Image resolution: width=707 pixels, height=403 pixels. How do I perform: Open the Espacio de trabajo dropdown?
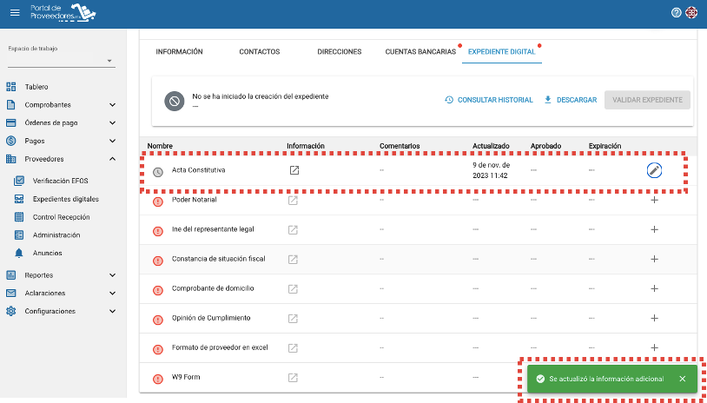(62, 61)
